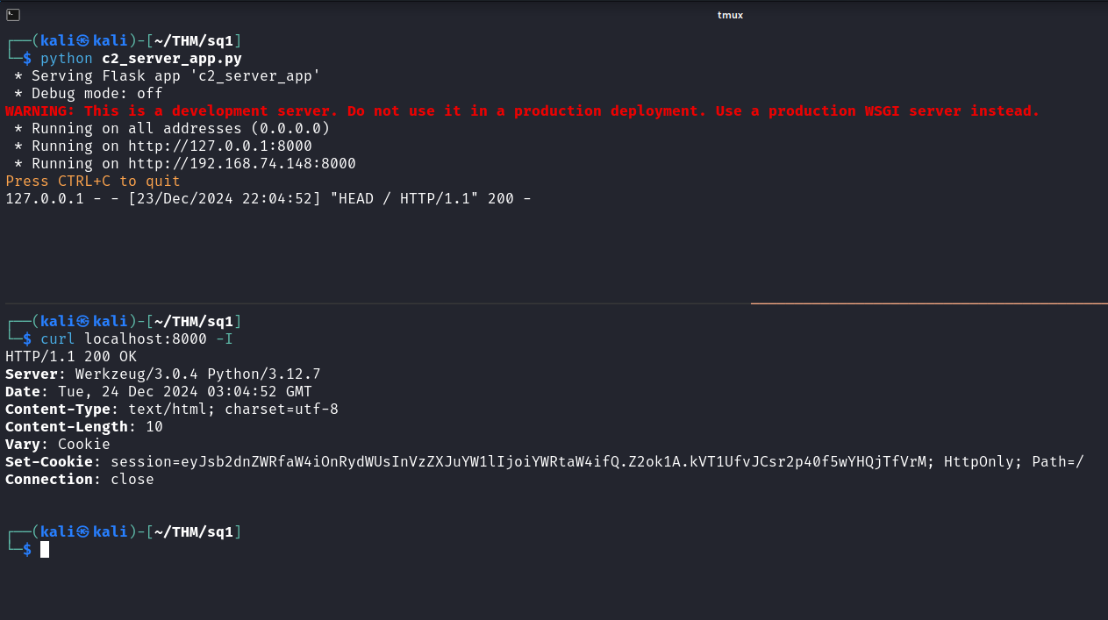Click the Connection: close header

pyautogui.click(x=79, y=480)
